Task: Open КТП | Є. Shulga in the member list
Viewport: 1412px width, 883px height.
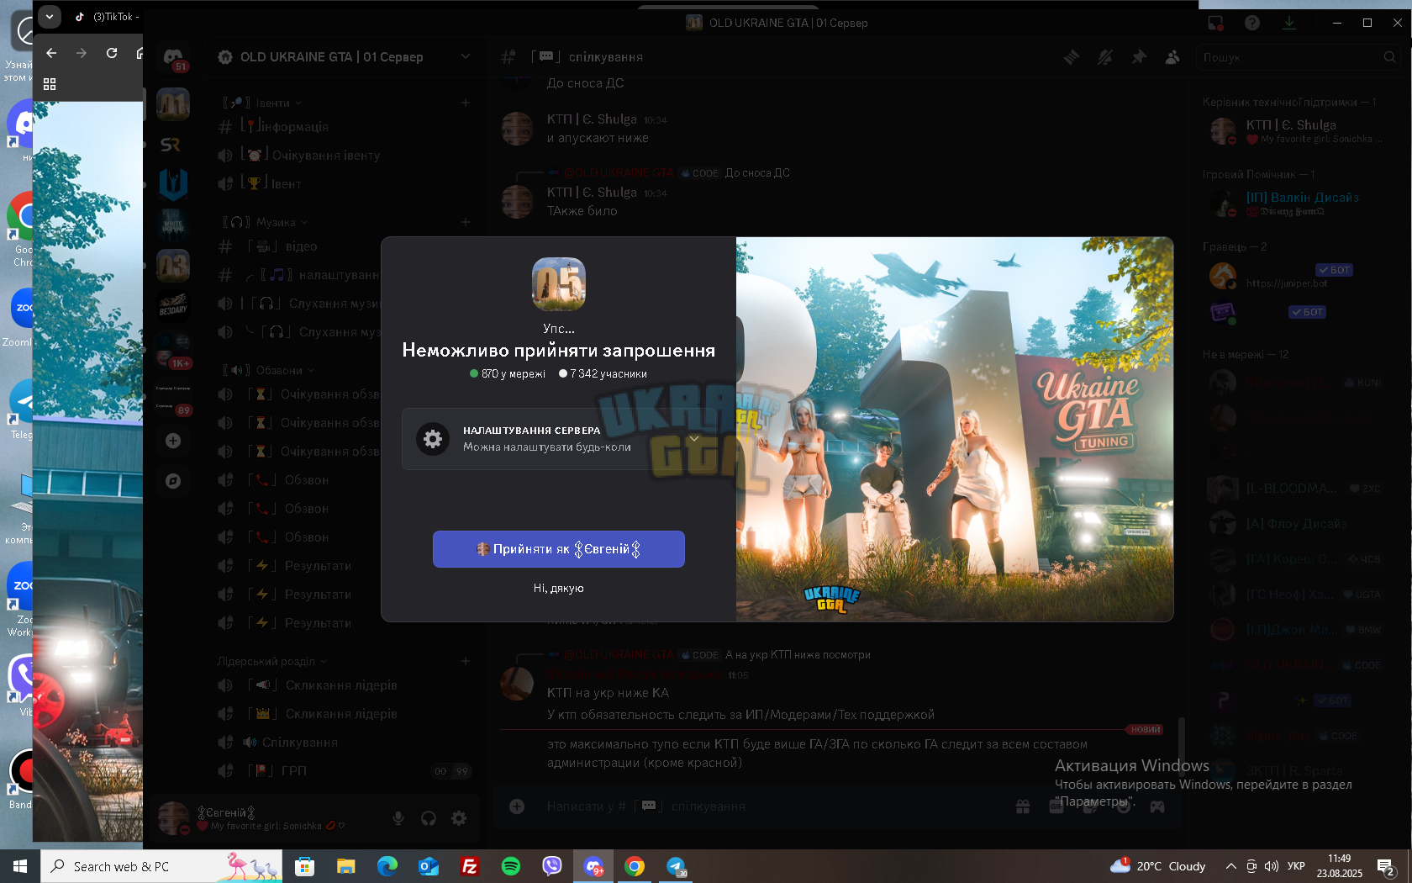Action: pyautogui.click(x=1298, y=131)
